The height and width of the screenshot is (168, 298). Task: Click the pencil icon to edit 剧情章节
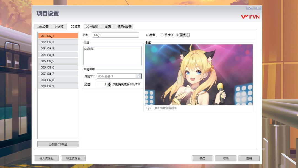click(x=139, y=76)
